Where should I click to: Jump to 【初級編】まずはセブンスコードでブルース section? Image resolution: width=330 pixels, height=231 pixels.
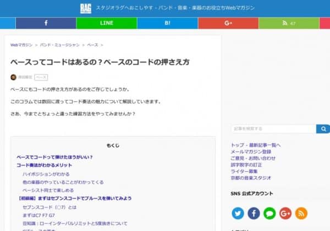[74, 199]
